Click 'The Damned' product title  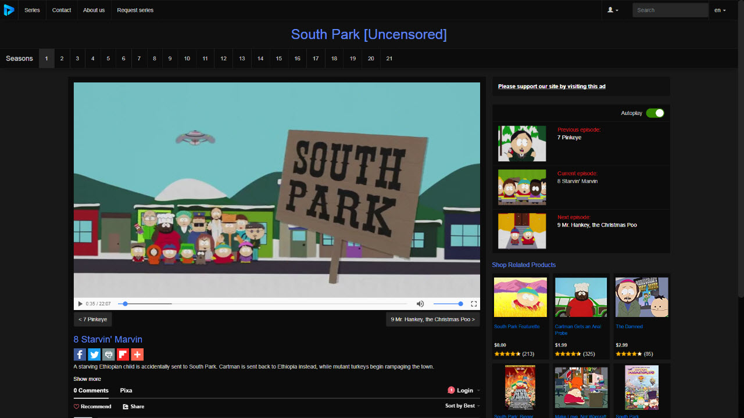coord(629,326)
